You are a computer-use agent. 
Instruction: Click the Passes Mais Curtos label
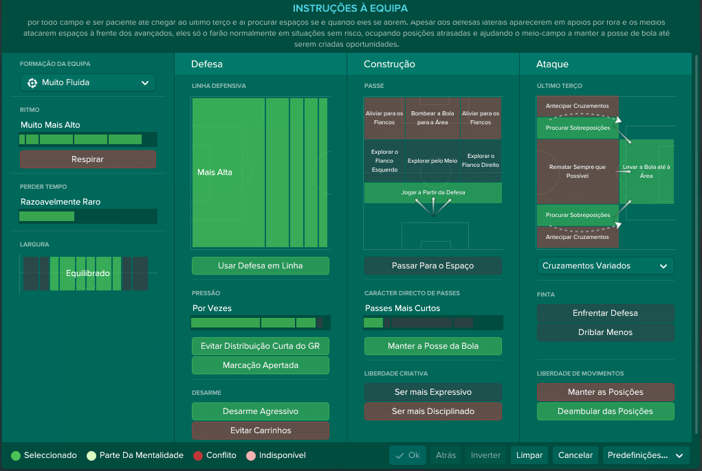click(x=402, y=308)
